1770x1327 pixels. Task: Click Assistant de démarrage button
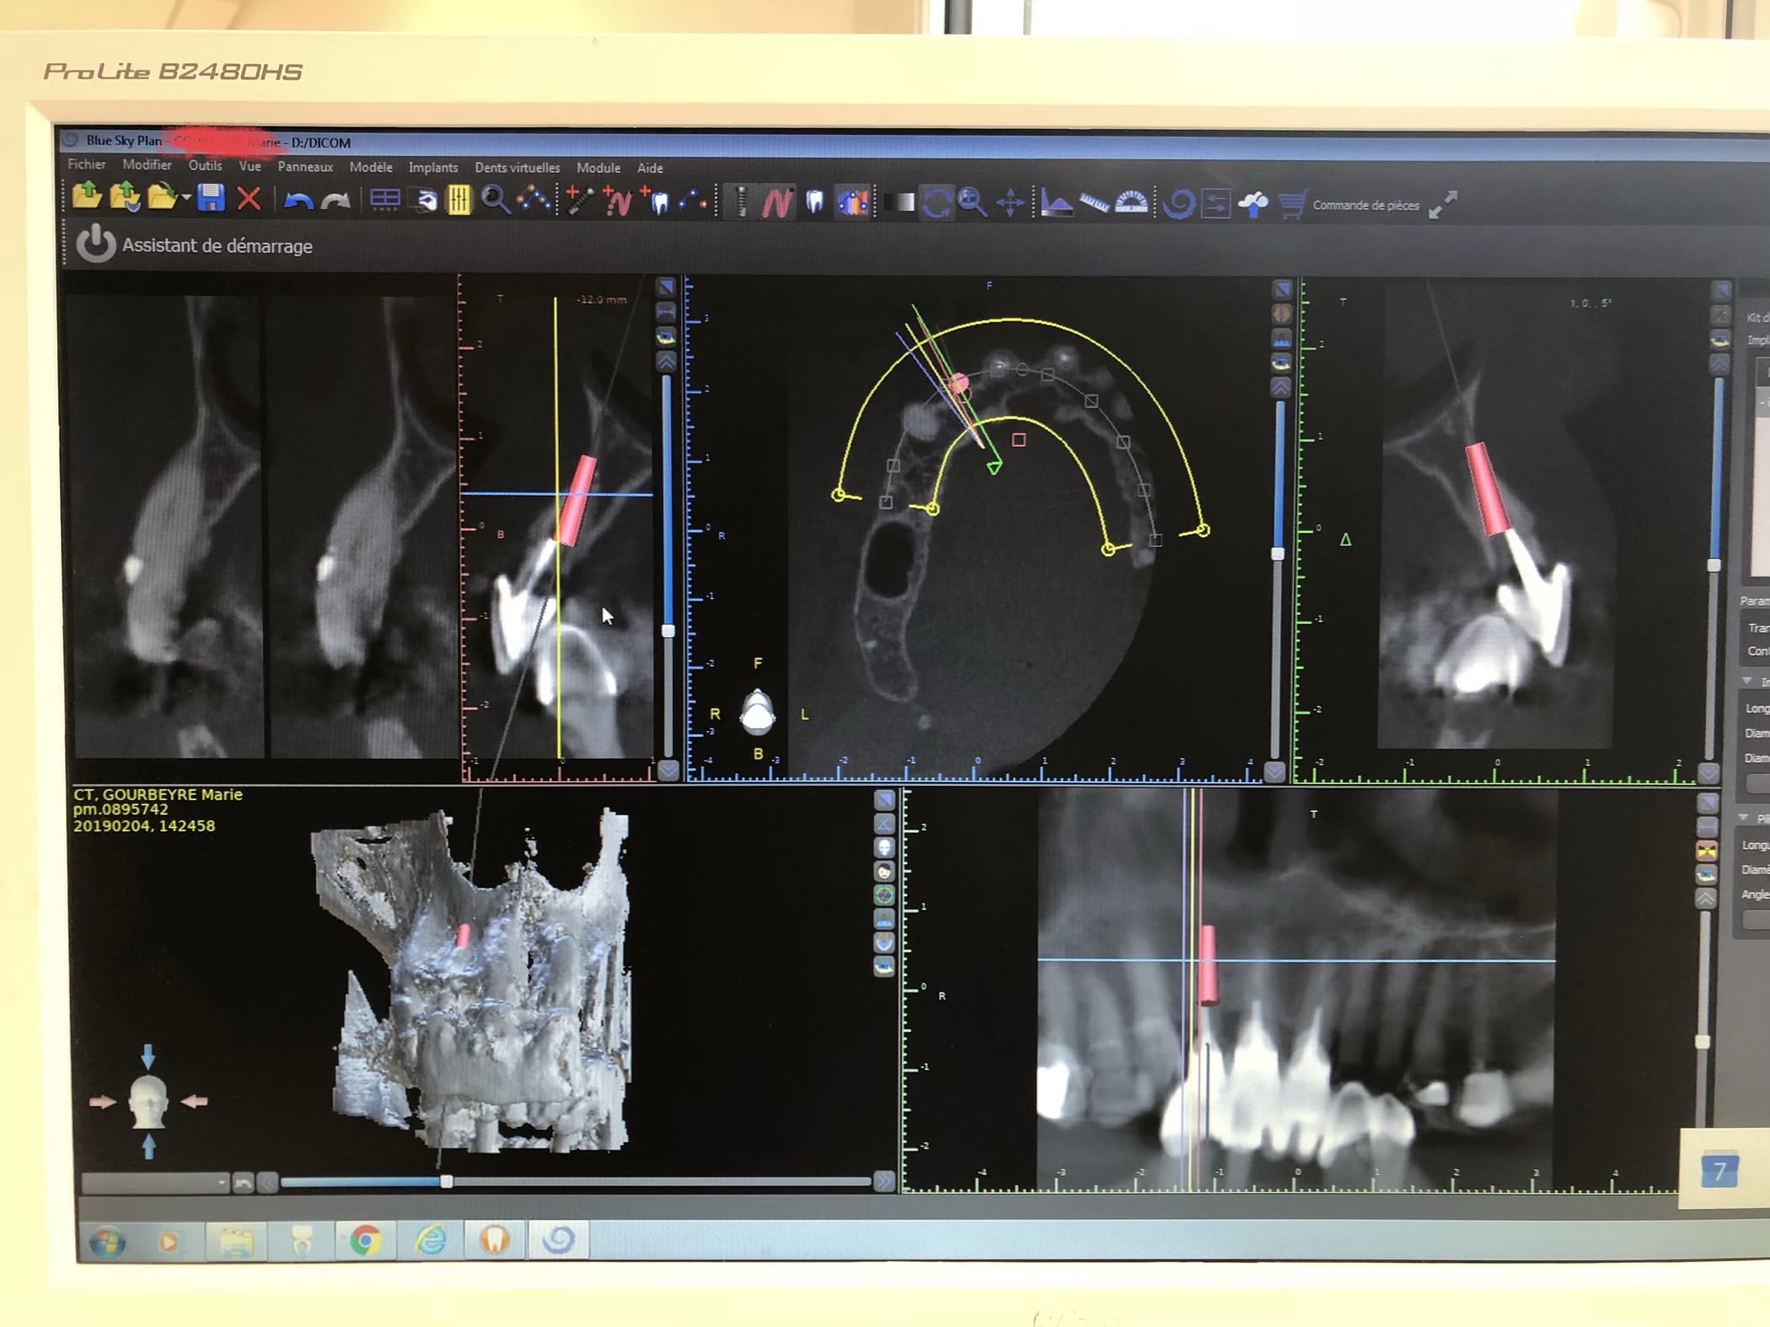217,246
